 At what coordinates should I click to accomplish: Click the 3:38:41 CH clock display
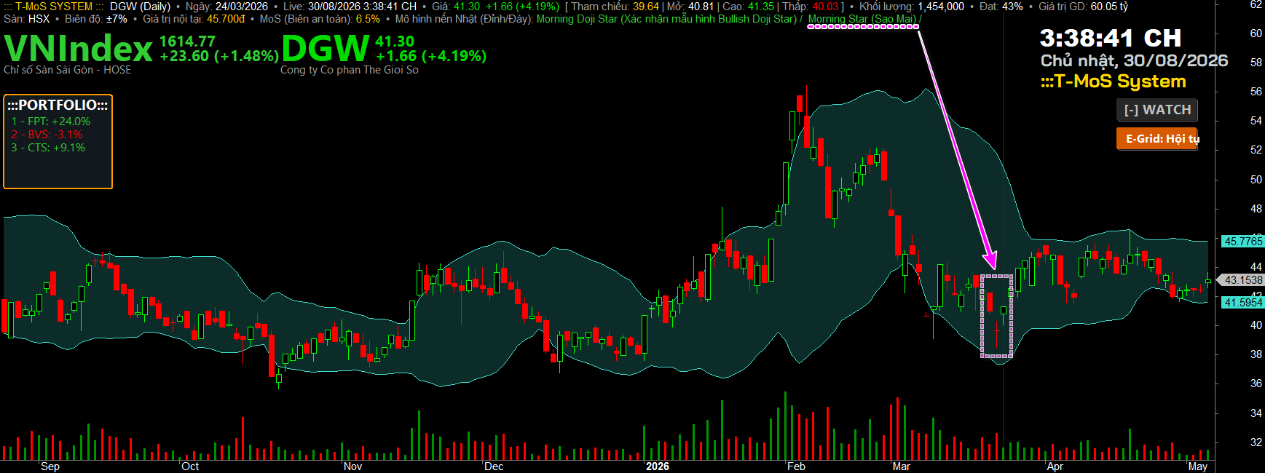1111,38
